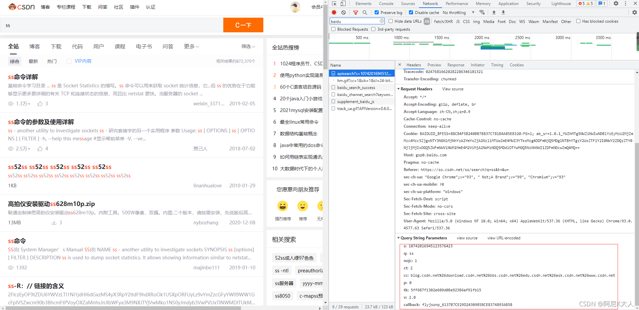Click thumbs-up icon on ss命令详解 result

[40, 104]
